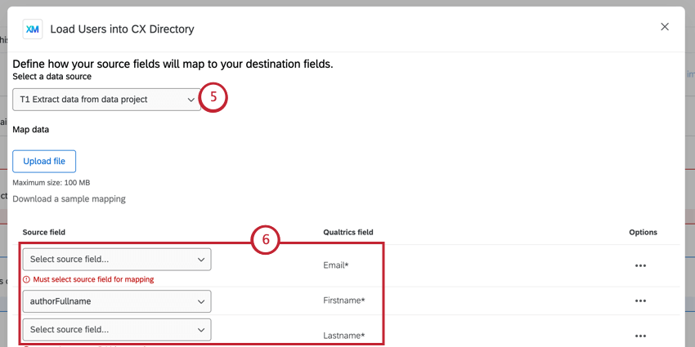
Task: Open the Download a sample mapping link
Action: click(x=69, y=198)
